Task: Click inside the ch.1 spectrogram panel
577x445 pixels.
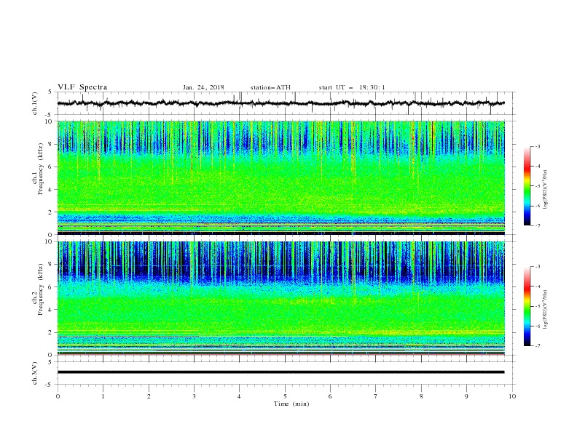Action: click(280, 177)
